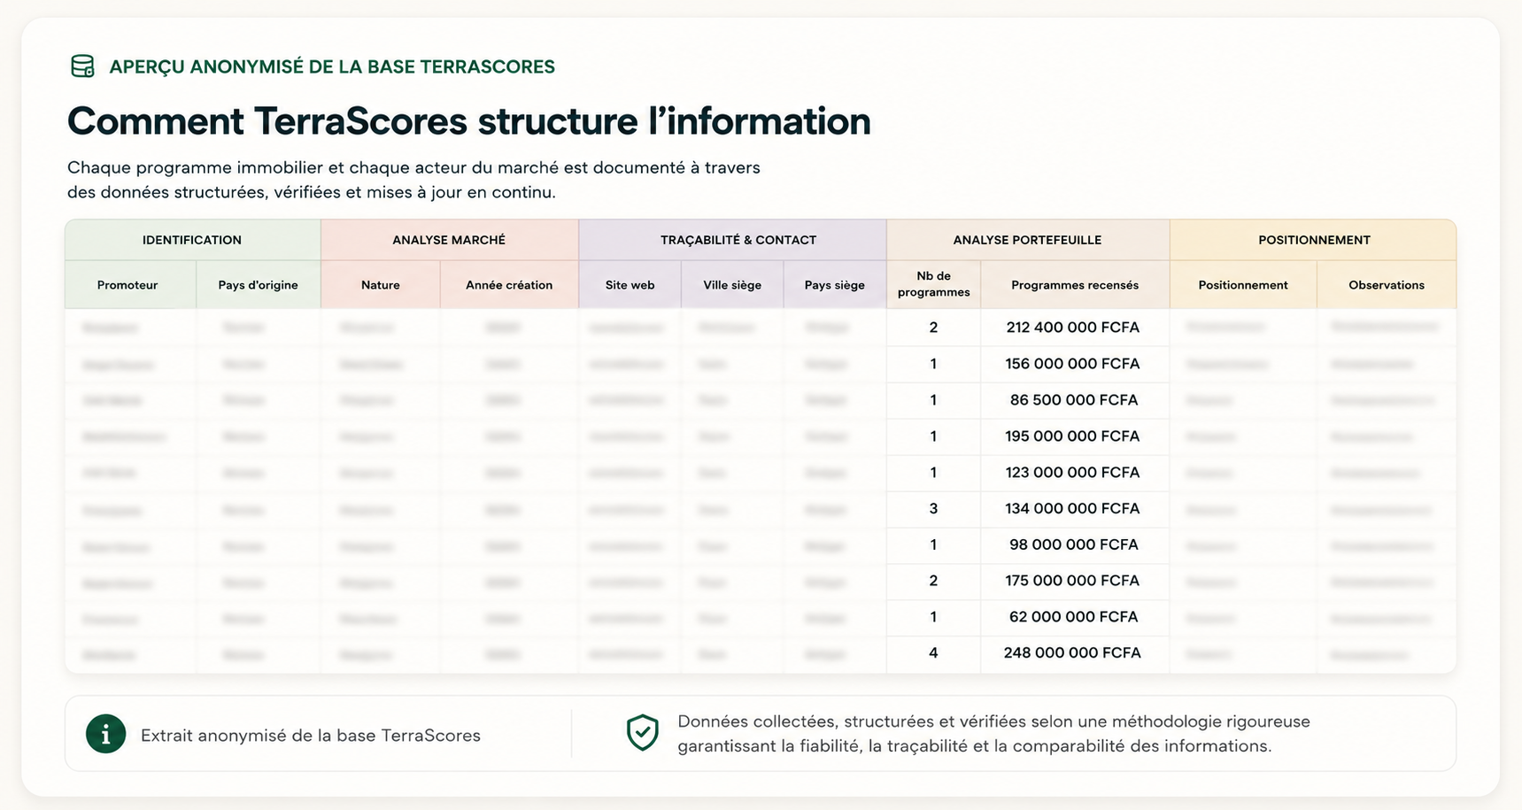Image resolution: width=1522 pixels, height=810 pixels.
Task: Click the green info circle icon
Action: (105, 735)
